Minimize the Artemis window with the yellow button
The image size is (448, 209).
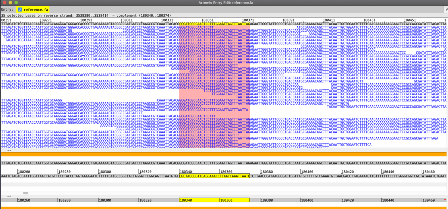tap(11, 3)
